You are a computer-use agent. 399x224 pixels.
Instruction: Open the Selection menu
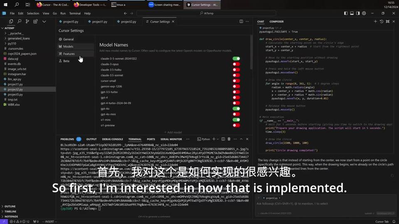(33, 13)
